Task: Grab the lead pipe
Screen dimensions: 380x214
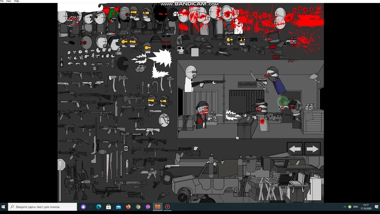Action: pyautogui.click(x=121, y=165)
